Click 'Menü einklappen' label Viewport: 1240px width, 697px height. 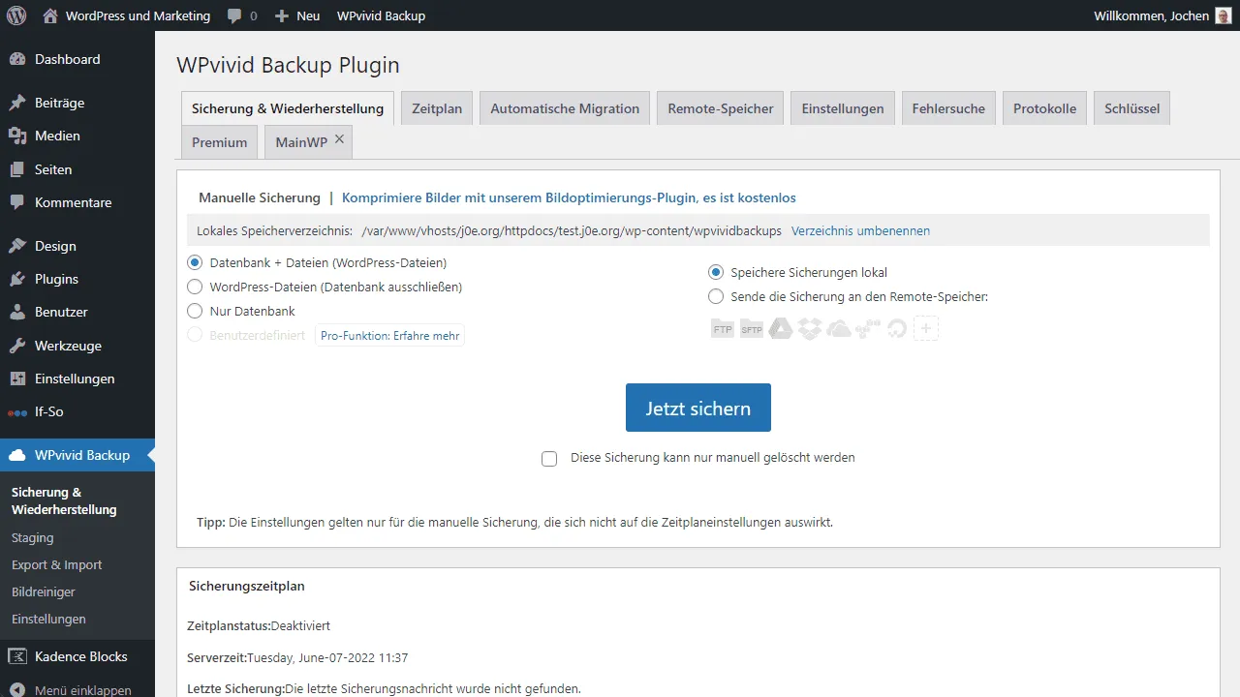coord(83,691)
